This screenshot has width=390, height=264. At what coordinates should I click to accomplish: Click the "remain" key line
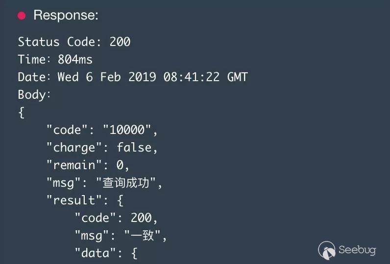pos(87,165)
